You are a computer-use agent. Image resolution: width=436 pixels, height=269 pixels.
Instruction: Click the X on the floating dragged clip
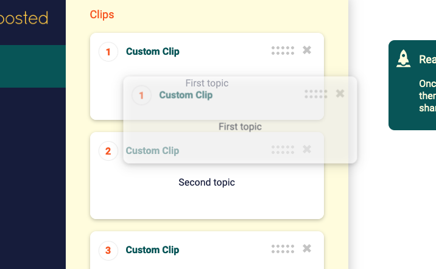(340, 93)
